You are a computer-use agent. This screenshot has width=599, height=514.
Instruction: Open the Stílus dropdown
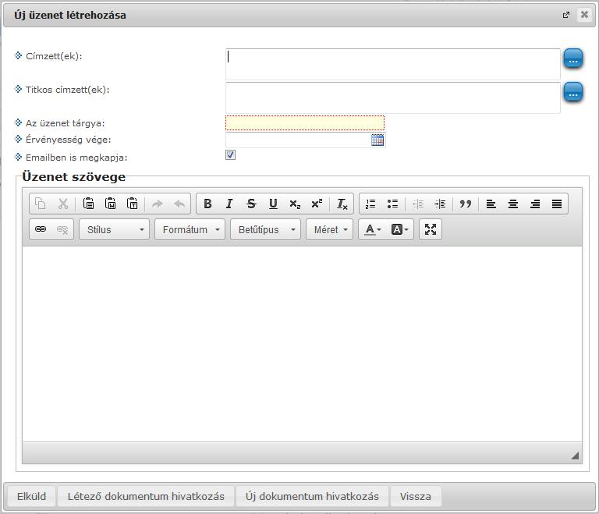pos(114,229)
